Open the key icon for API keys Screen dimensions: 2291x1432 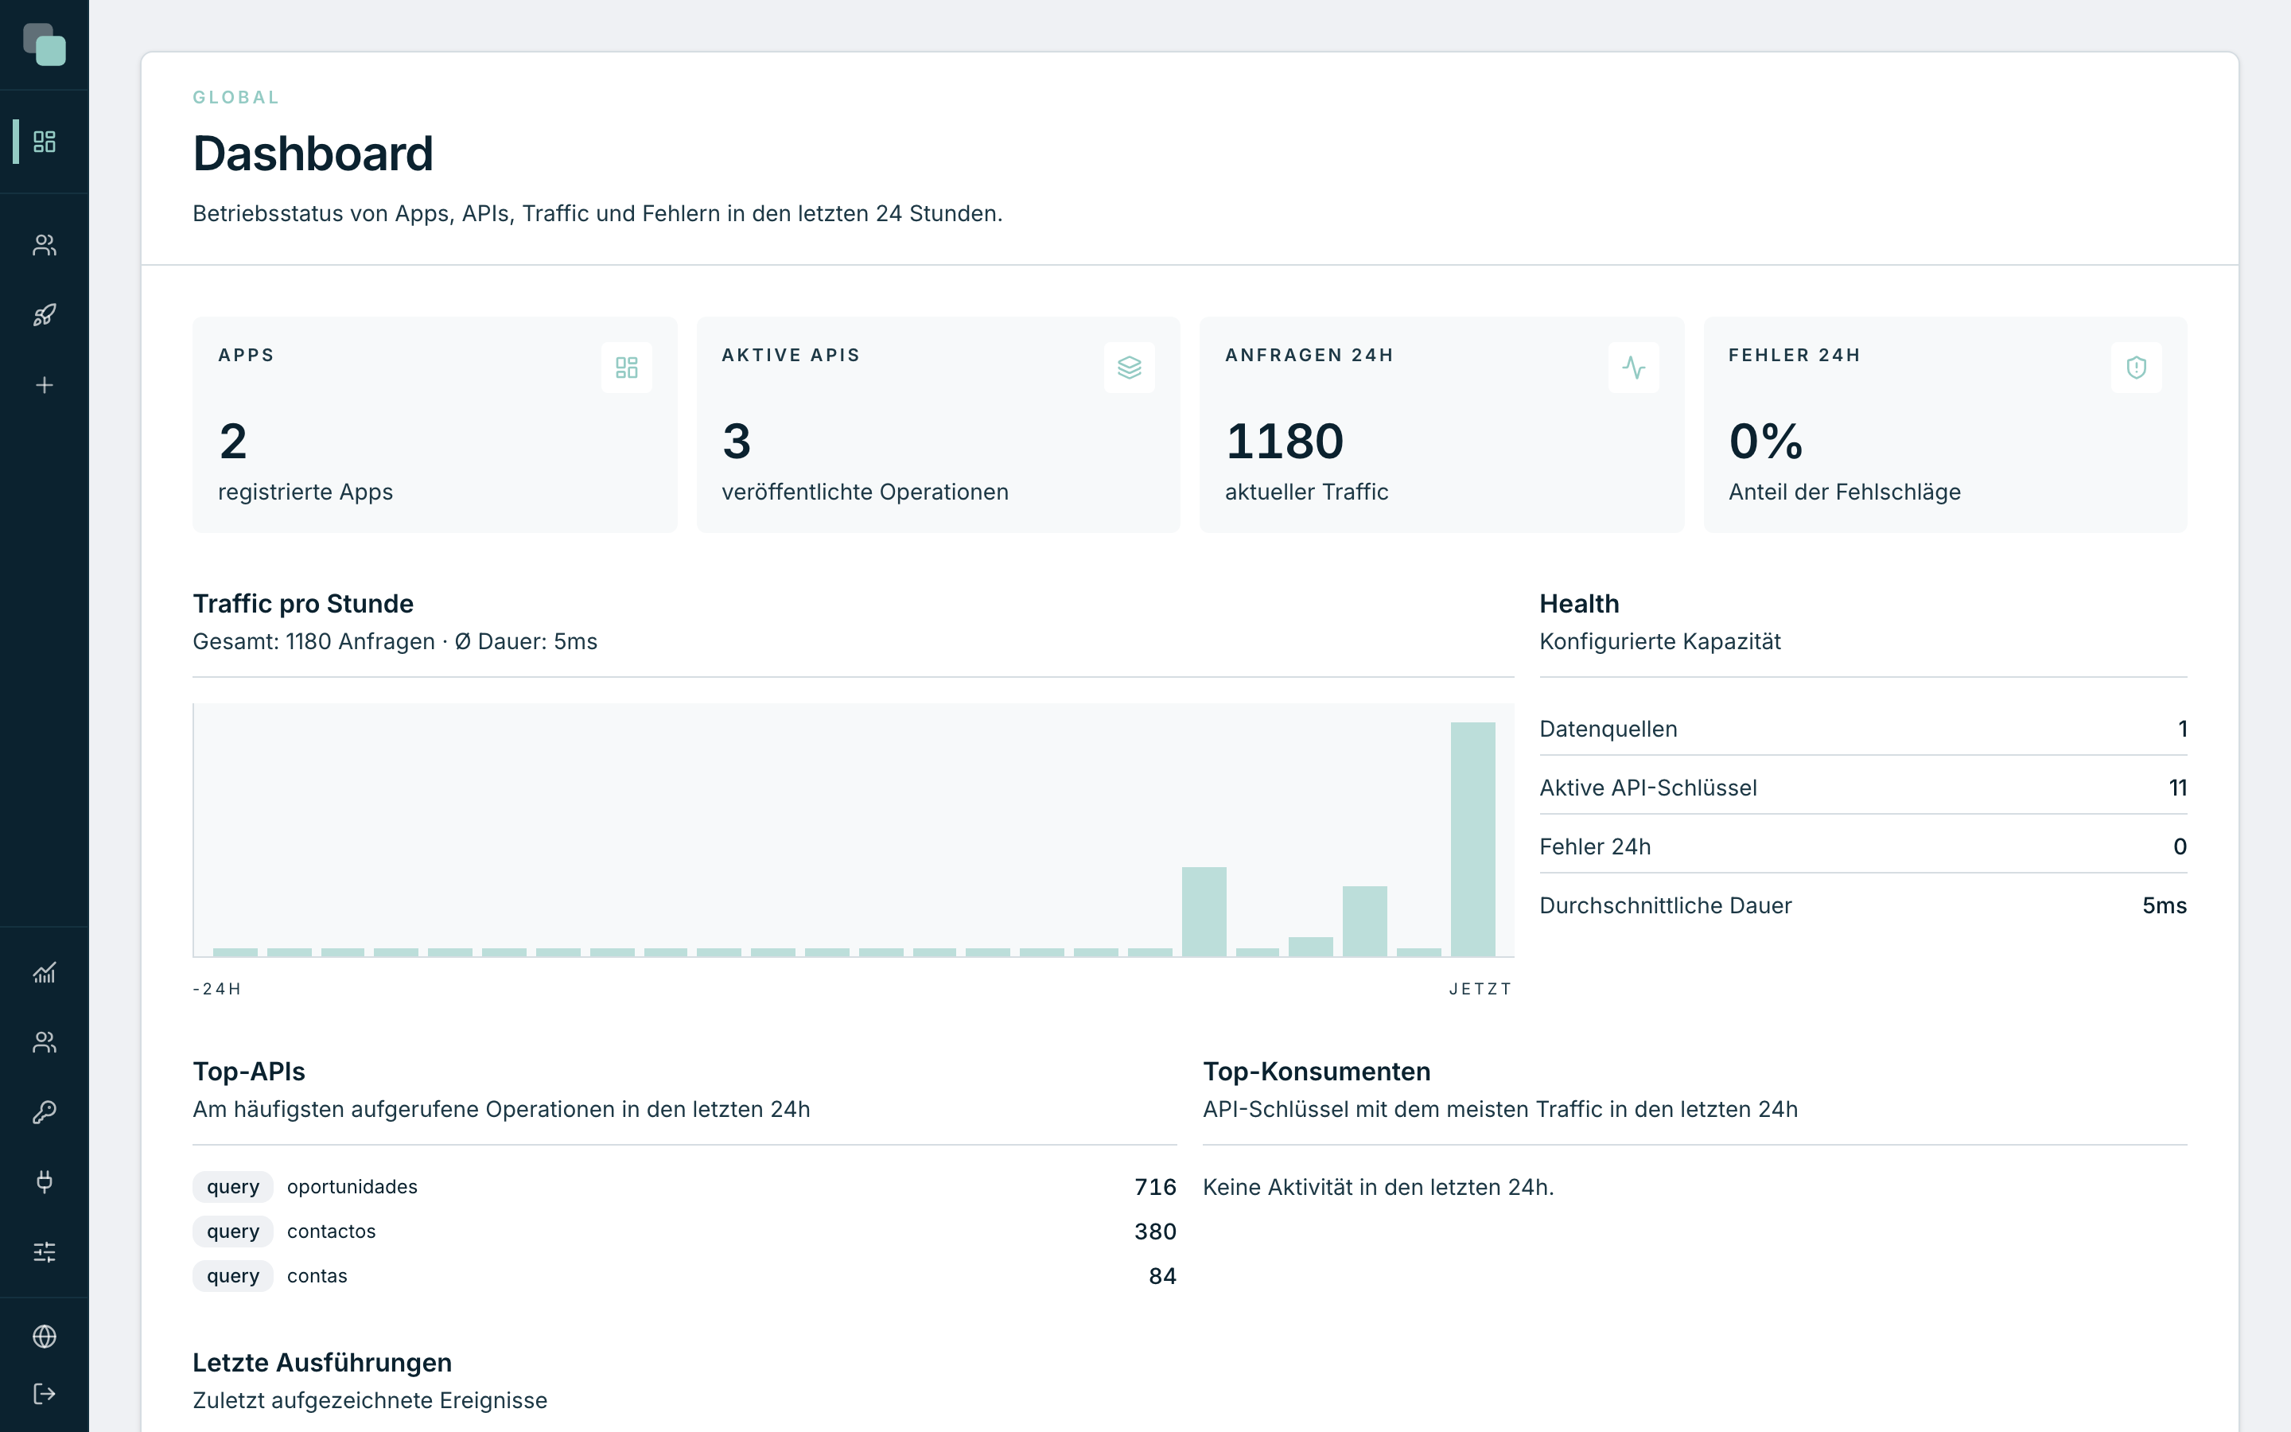click(45, 1112)
